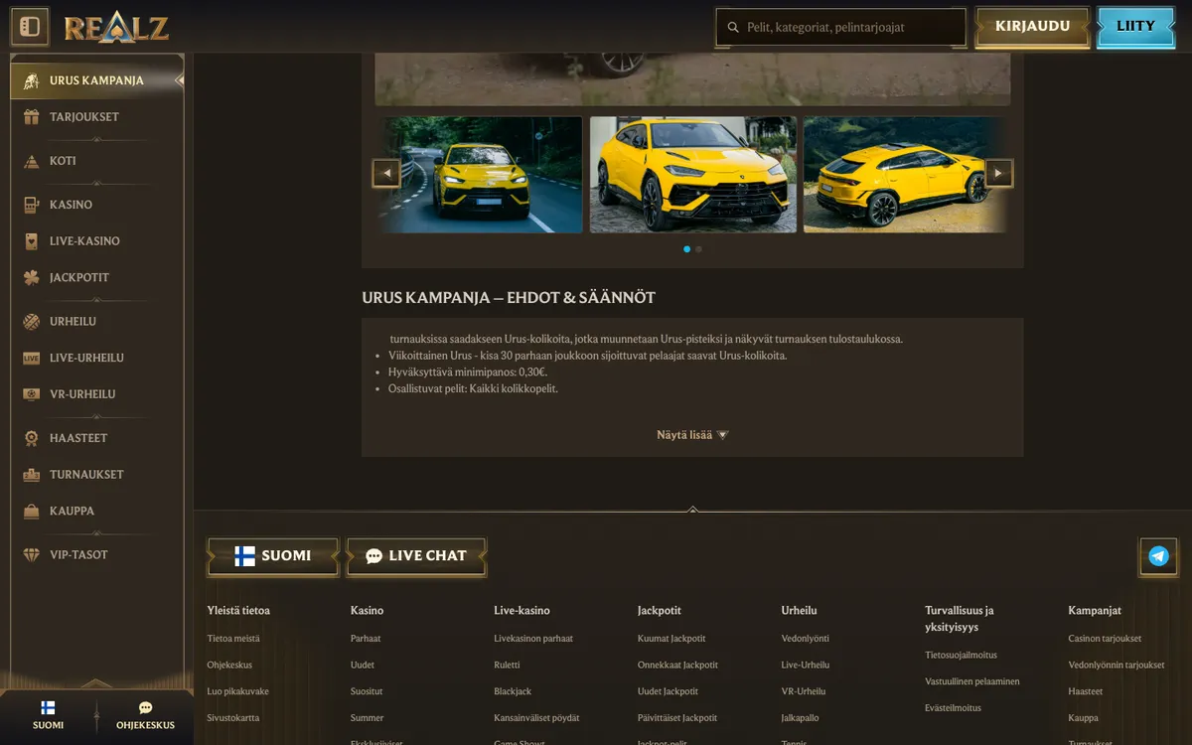Click the Koti pyramid icon
1192x745 pixels.
coord(31,161)
